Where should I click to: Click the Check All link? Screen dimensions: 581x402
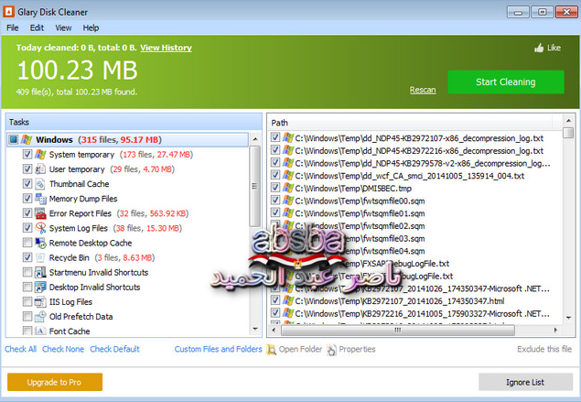pyautogui.click(x=21, y=349)
